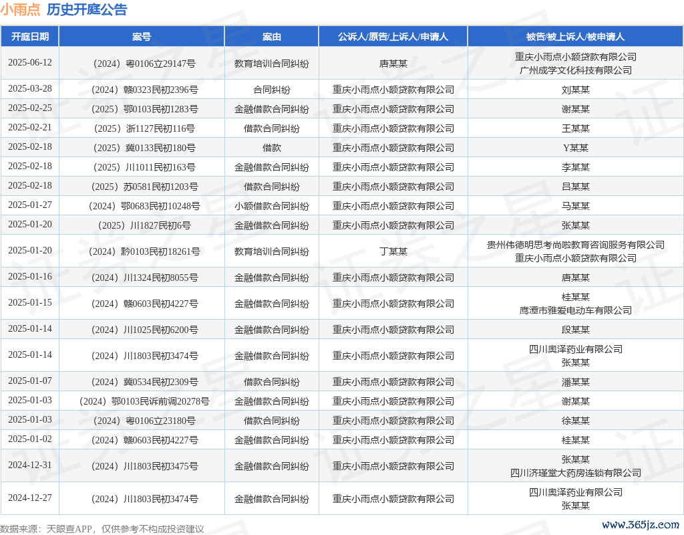Click the 被告/被上诉人/被申请人 column header
The height and width of the screenshot is (535, 684).
coord(575,37)
